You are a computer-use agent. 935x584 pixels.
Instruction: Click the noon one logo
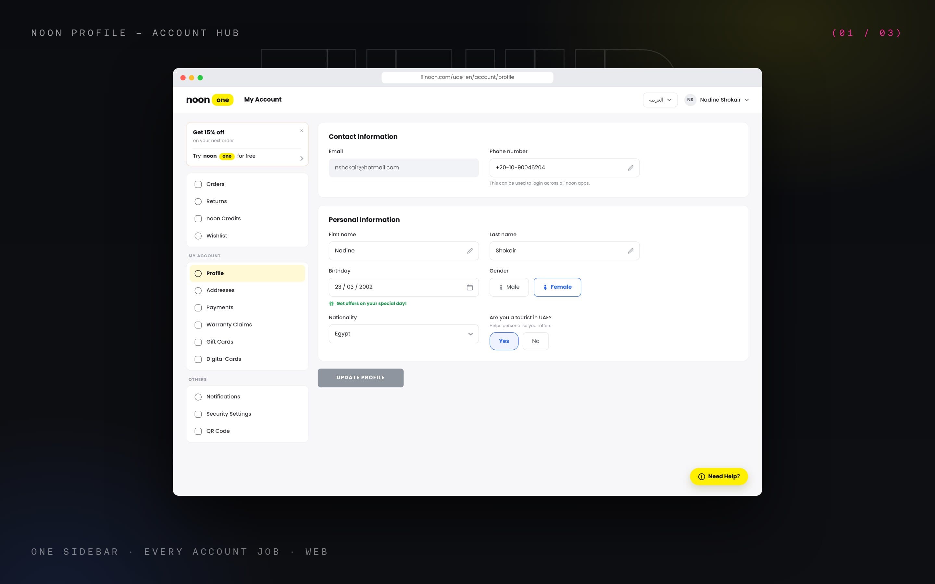click(x=210, y=100)
